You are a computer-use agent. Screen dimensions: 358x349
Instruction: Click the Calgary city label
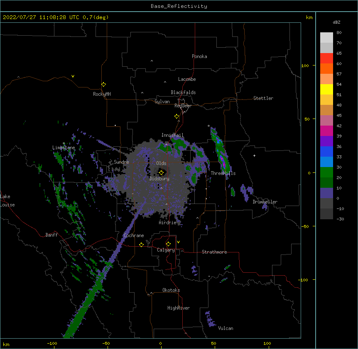(166, 250)
